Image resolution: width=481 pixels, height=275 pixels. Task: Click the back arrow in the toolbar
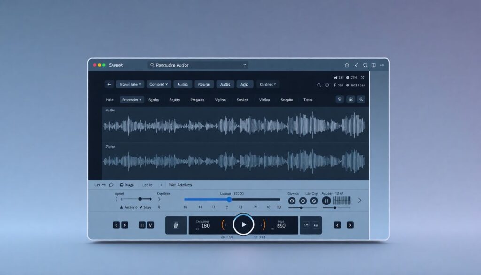tap(109, 85)
